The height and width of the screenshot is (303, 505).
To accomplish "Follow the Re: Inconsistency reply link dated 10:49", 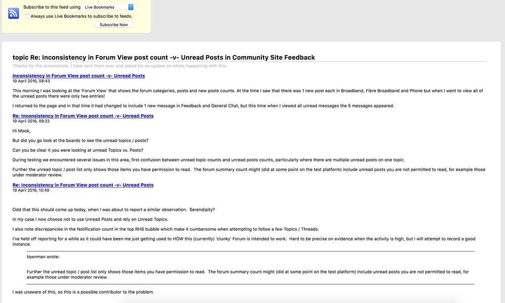I will pyautogui.click(x=83, y=185).
